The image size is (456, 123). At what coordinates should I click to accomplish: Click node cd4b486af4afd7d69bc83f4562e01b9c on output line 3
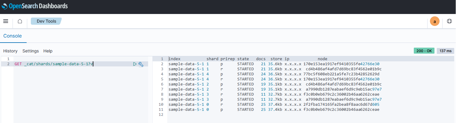click(x=344, y=69)
